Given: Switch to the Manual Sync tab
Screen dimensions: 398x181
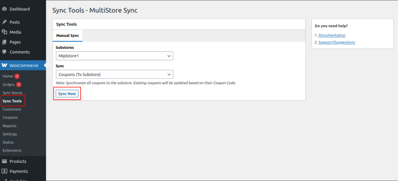Looking at the screenshot, I should click(x=68, y=36).
